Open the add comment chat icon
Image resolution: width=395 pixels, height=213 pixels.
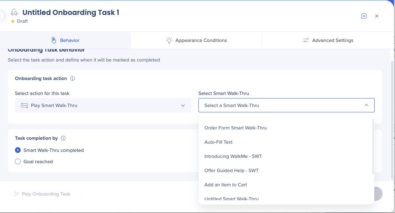364,16
